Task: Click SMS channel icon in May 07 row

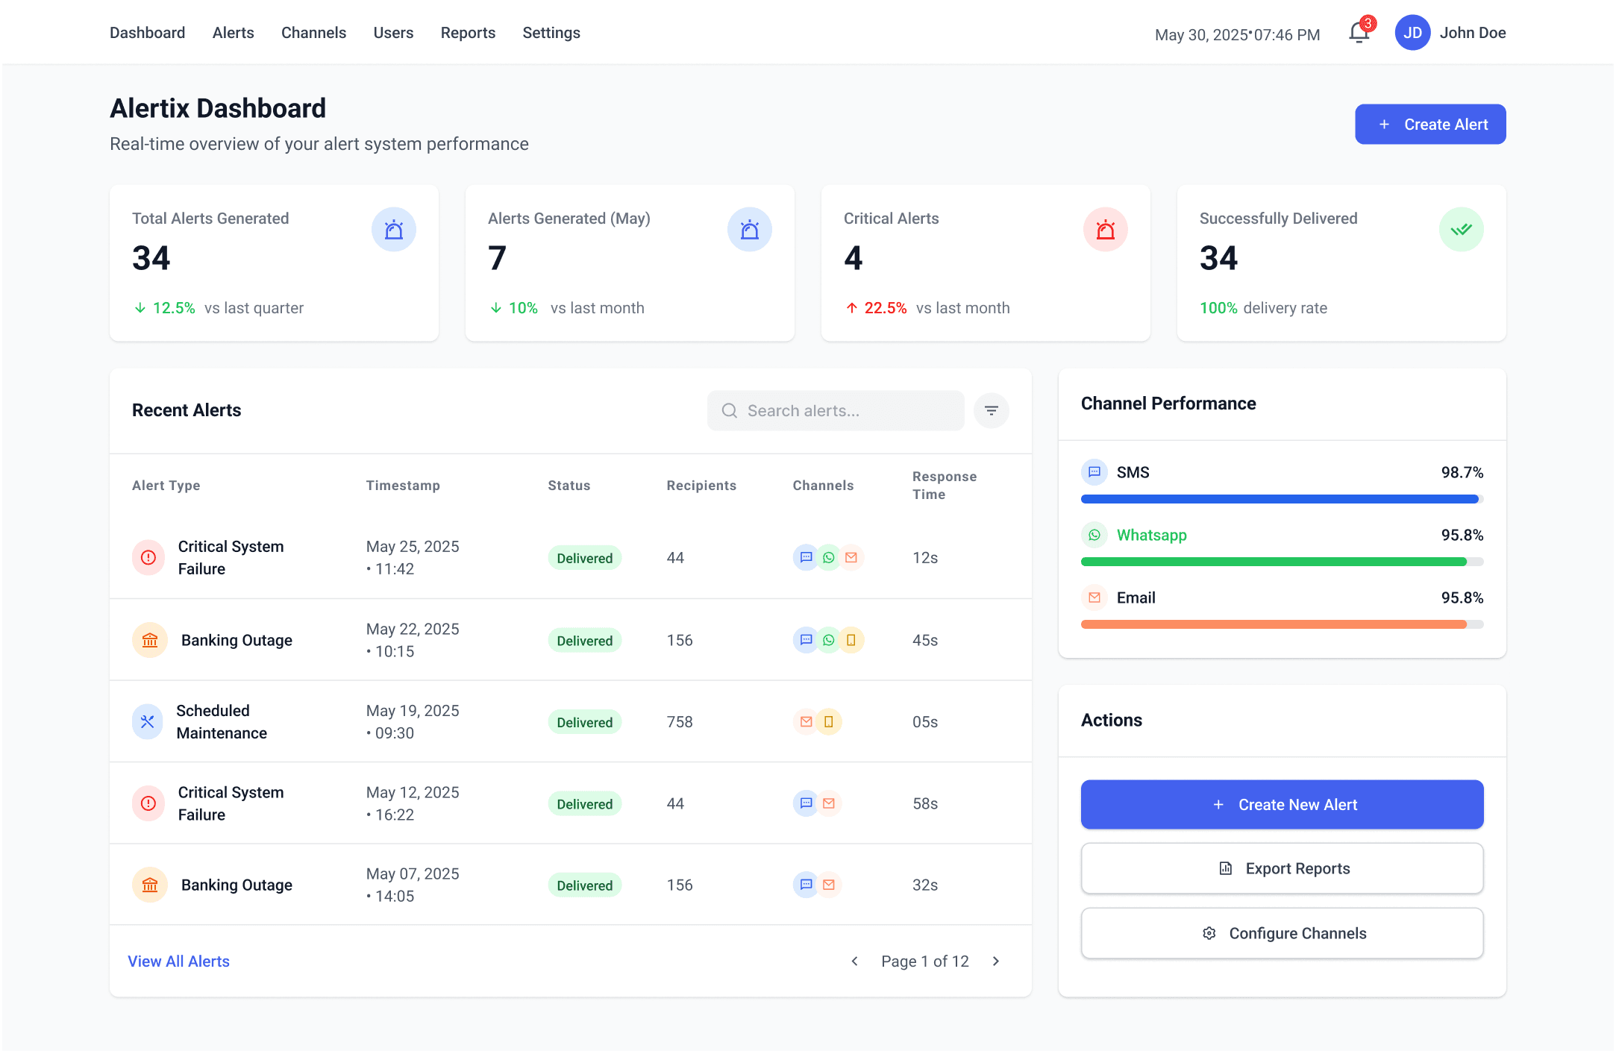Action: tap(806, 885)
